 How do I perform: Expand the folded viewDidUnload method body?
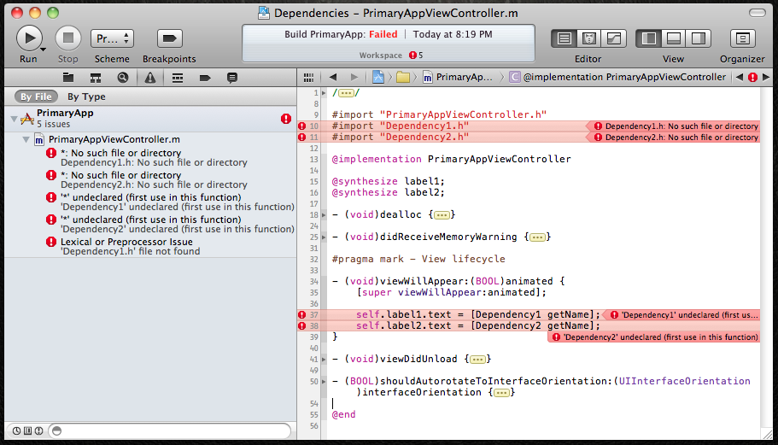[477, 360]
